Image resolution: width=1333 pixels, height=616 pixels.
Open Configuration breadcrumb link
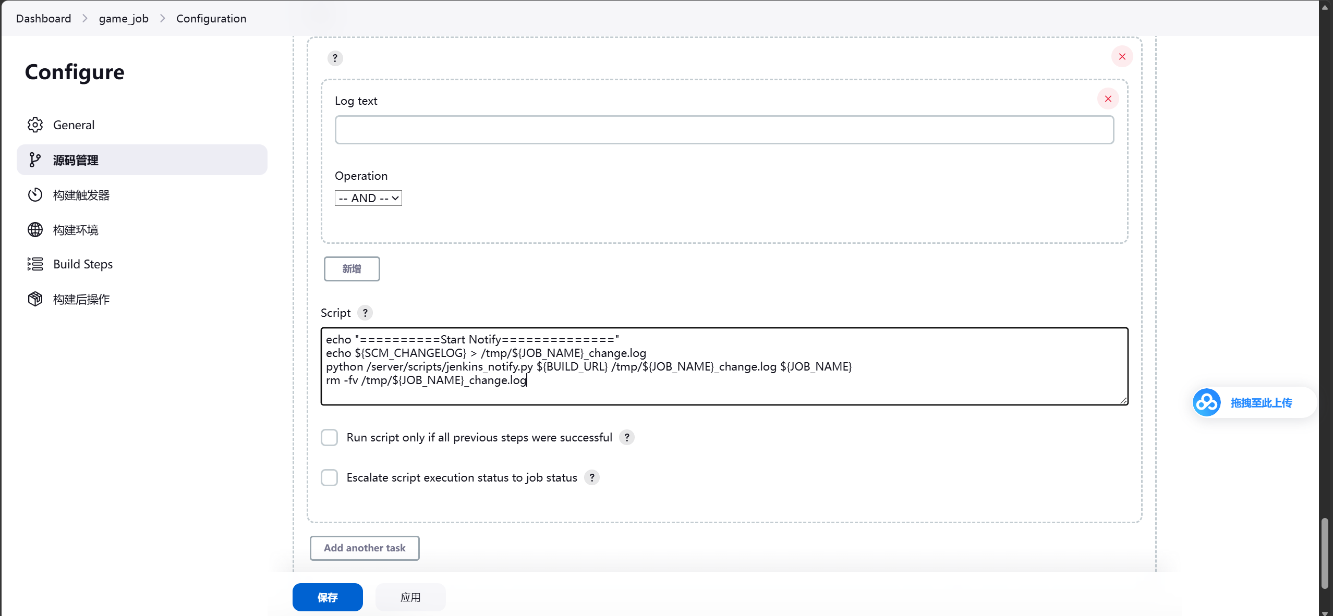coord(211,19)
